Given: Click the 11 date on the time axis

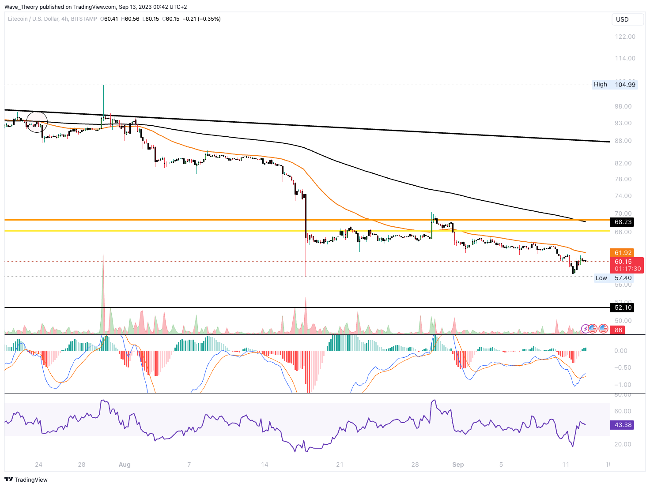Looking at the screenshot, I should [566, 465].
